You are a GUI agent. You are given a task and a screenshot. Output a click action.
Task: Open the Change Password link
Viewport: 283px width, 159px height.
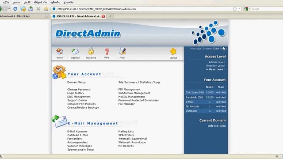(x=79, y=89)
